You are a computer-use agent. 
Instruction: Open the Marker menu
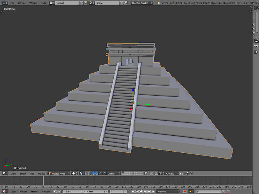coord(23,192)
